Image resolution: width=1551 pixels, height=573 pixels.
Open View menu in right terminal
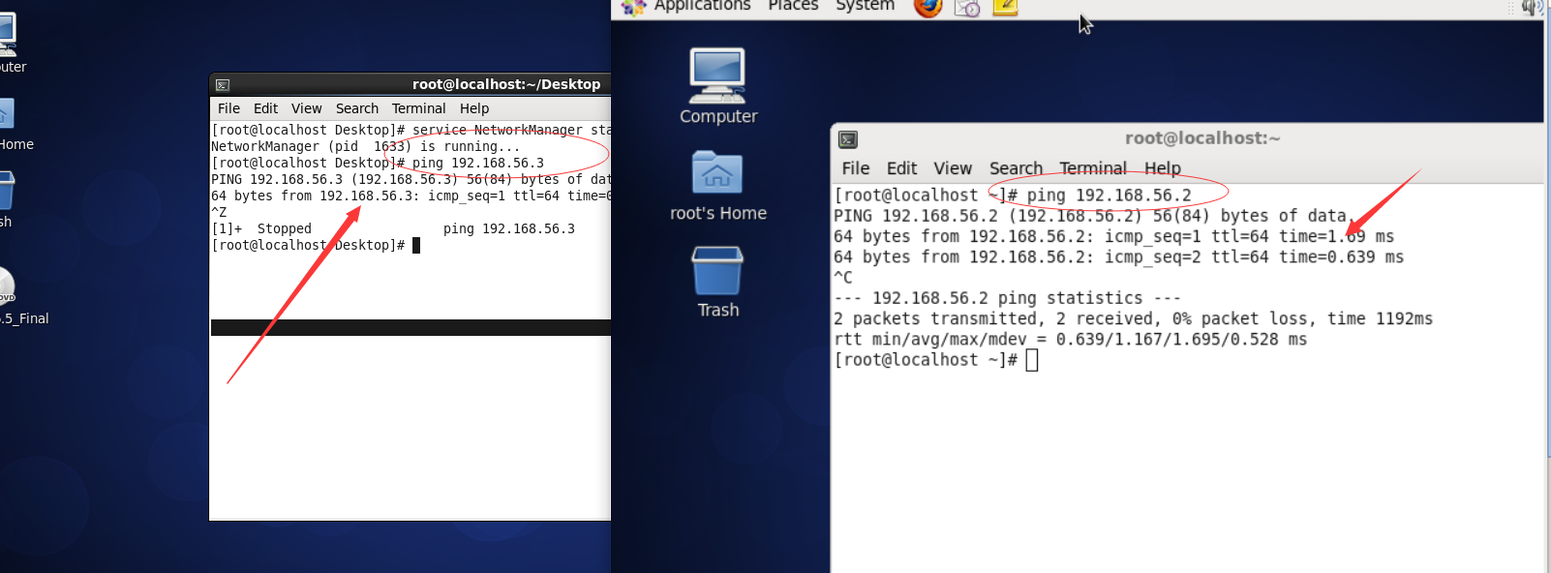pos(953,168)
